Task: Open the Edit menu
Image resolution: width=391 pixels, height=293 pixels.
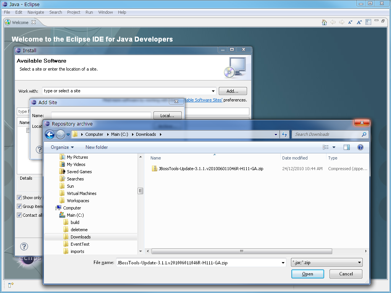Action: click(19, 12)
